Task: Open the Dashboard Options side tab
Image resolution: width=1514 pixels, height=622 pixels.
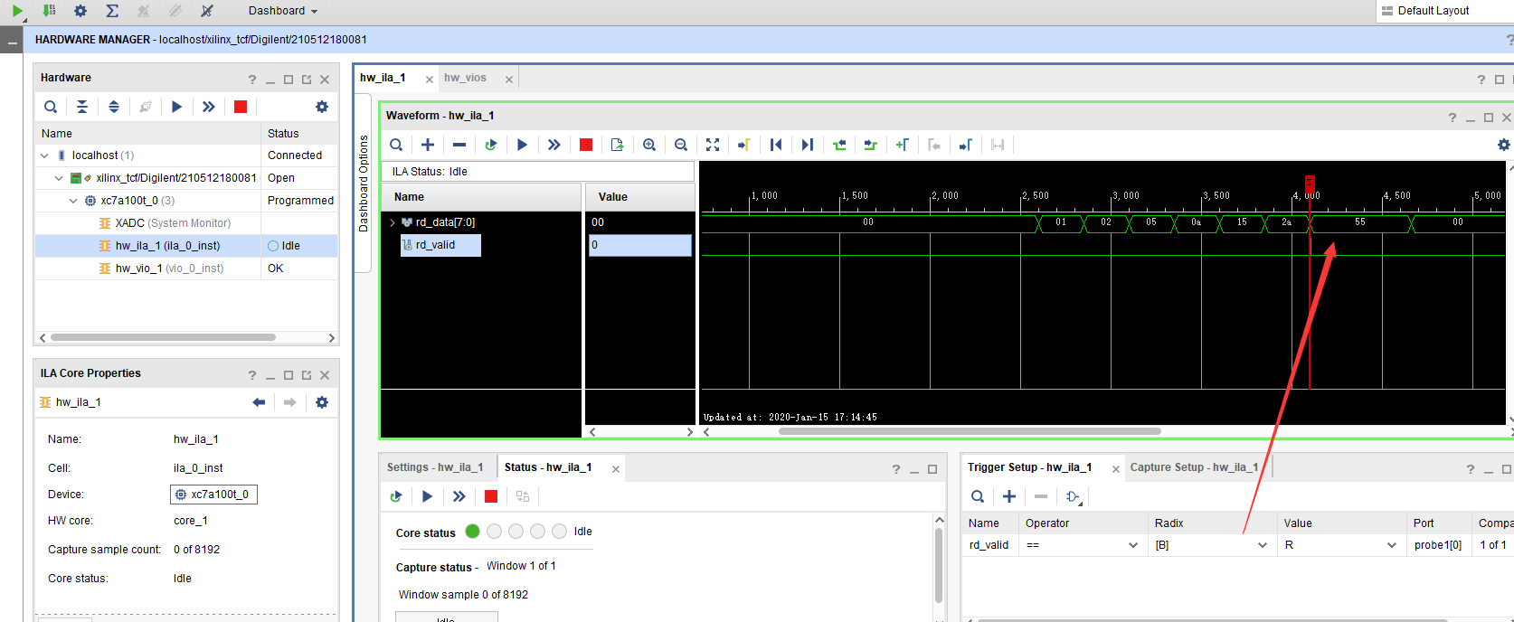Action: pos(364,184)
